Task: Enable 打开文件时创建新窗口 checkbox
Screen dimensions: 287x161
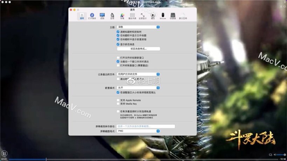Action: click(118, 58)
